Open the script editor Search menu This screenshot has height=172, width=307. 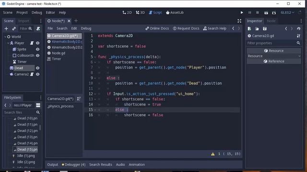click(x=62, y=28)
